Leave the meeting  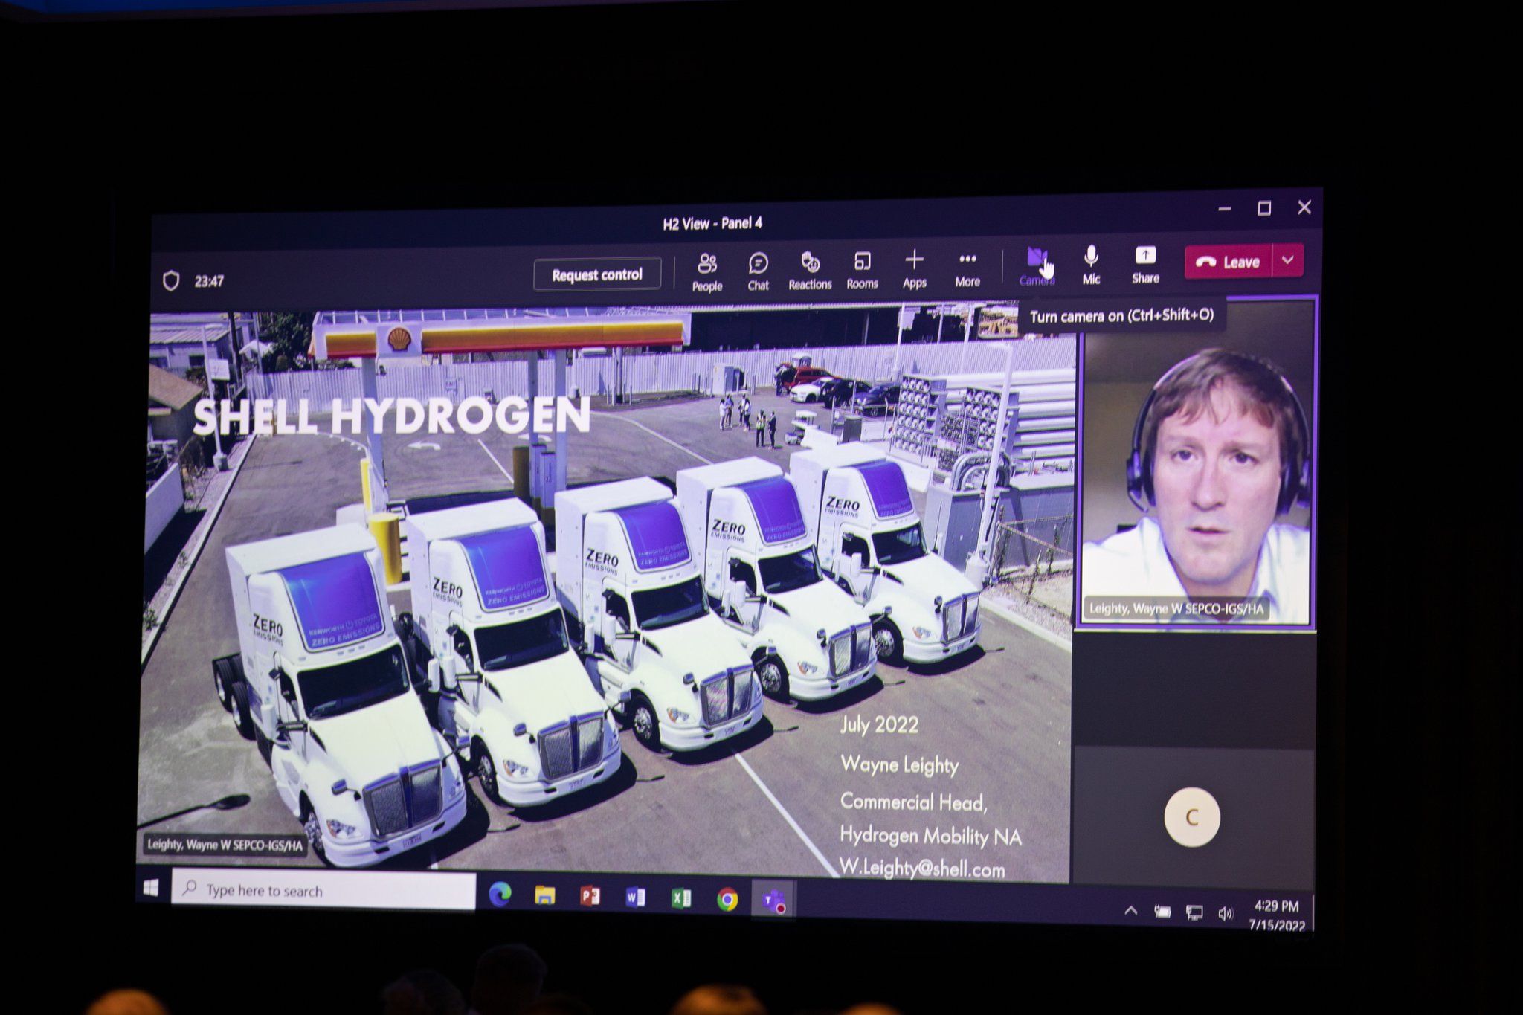click(1229, 262)
